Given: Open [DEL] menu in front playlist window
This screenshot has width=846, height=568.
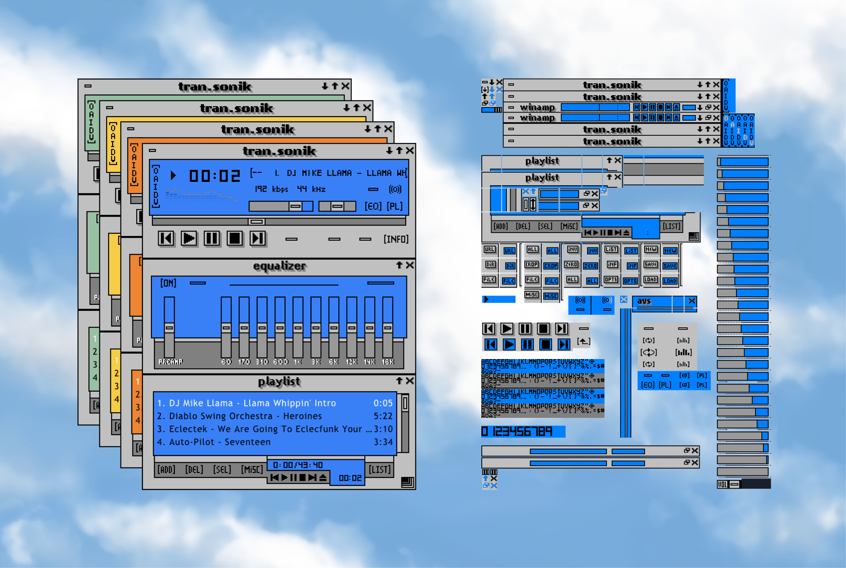Looking at the screenshot, I should (x=194, y=469).
